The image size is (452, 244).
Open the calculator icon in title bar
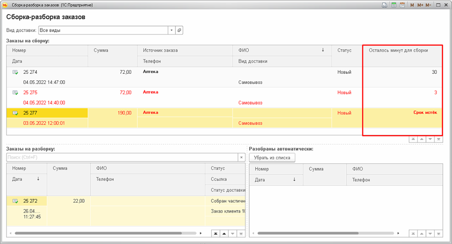click(394, 5)
